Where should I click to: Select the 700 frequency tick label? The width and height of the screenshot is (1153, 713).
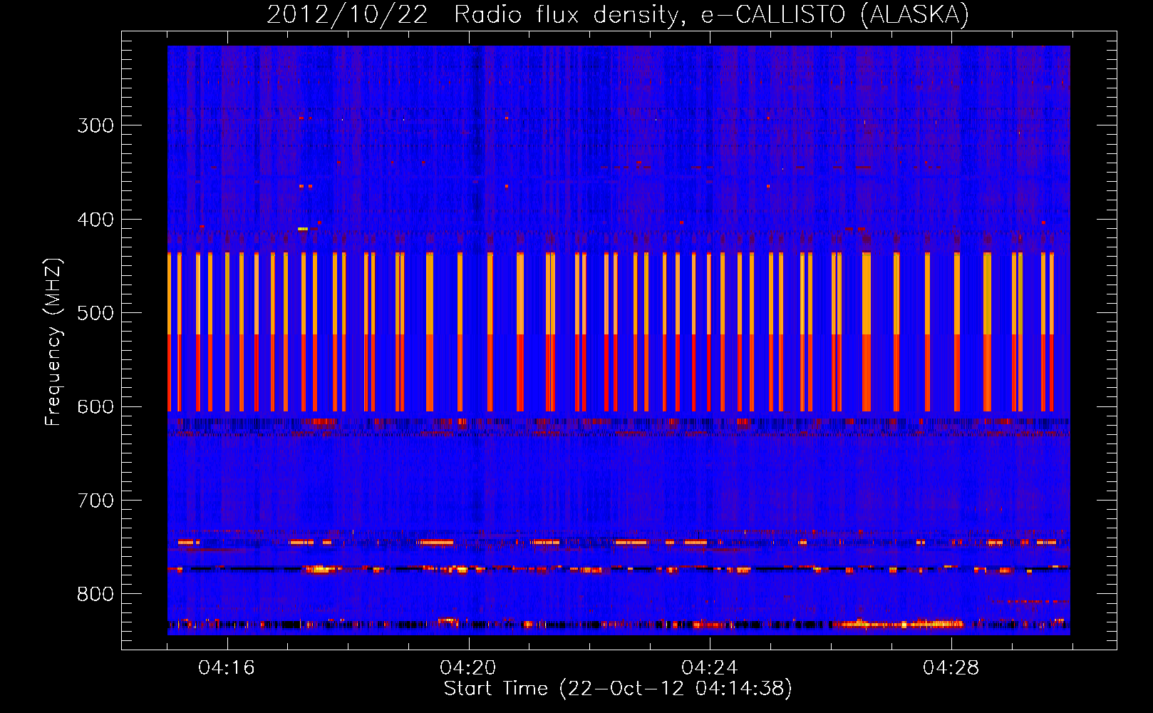pyautogui.click(x=95, y=501)
